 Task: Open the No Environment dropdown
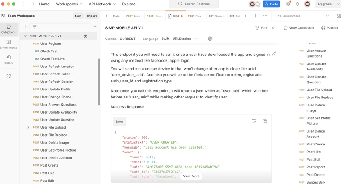tap(303, 16)
